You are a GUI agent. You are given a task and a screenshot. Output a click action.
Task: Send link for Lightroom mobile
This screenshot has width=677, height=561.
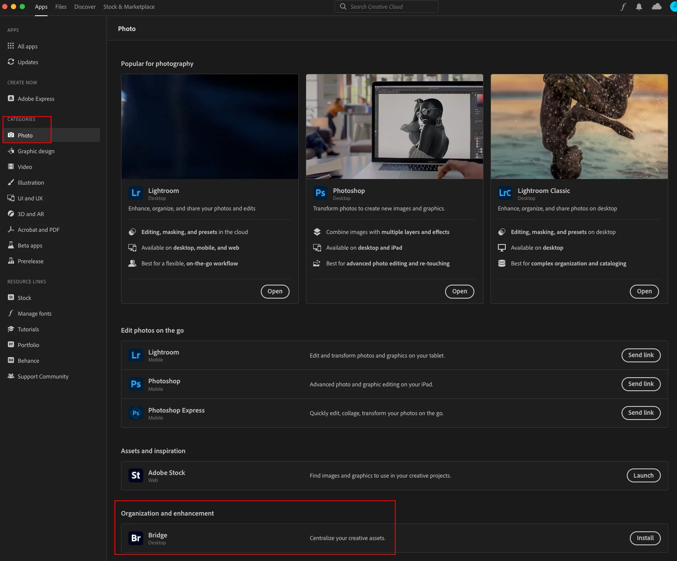tap(641, 355)
